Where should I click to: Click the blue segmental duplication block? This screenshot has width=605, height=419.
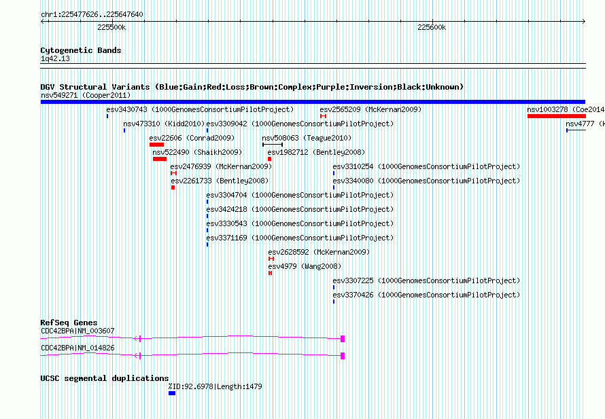(x=172, y=393)
